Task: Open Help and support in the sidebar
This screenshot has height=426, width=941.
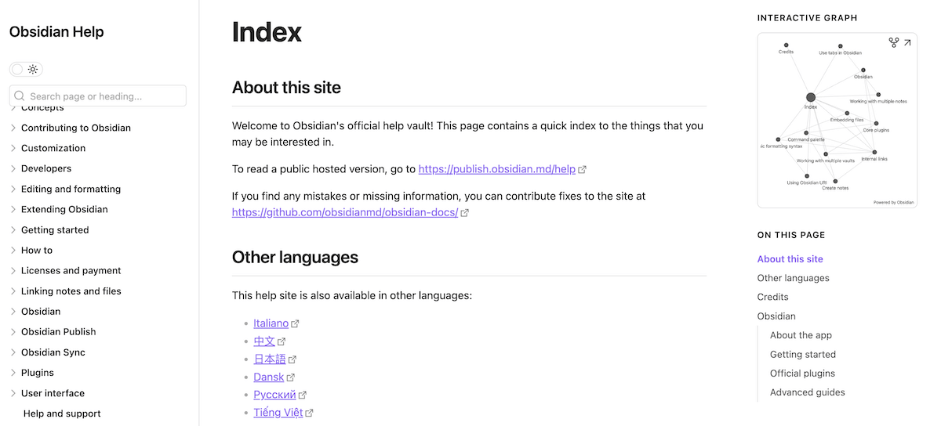Action: [62, 413]
